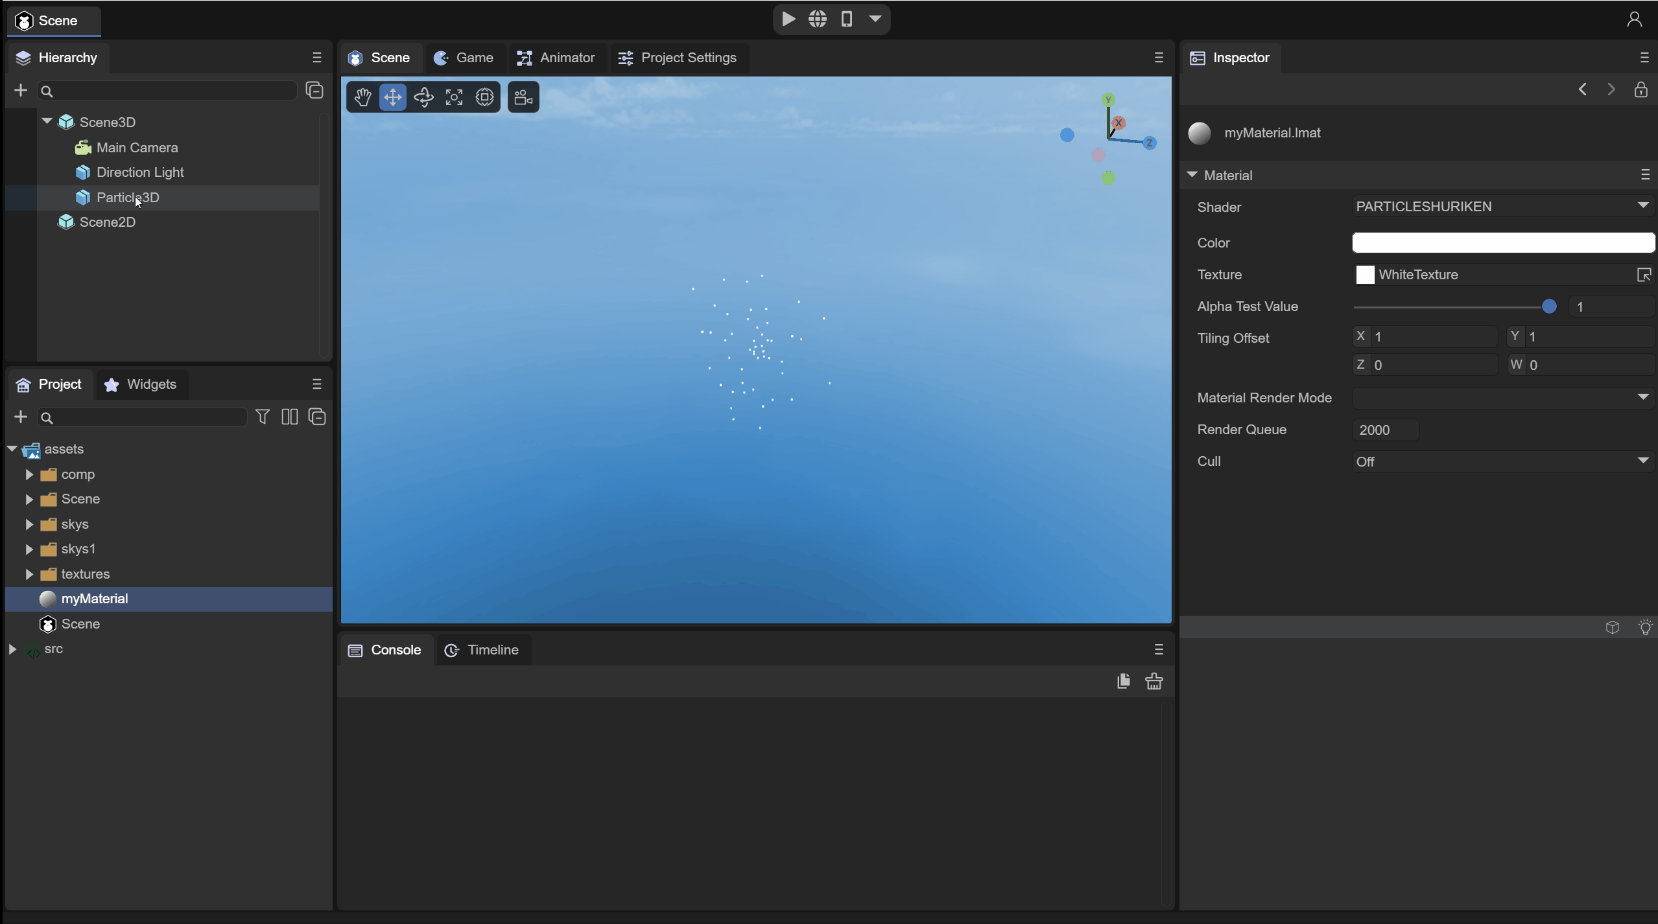Click the filter icon in Project panel
The width and height of the screenshot is (1658, 924).
(262, 417)
